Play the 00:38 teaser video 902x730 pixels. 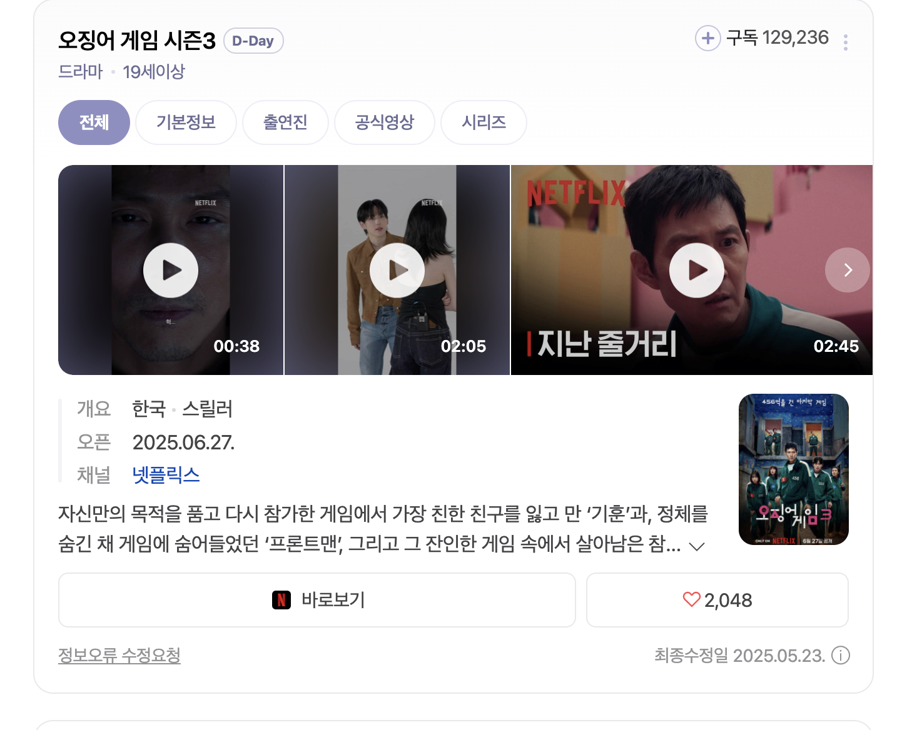tap(171, 270)
